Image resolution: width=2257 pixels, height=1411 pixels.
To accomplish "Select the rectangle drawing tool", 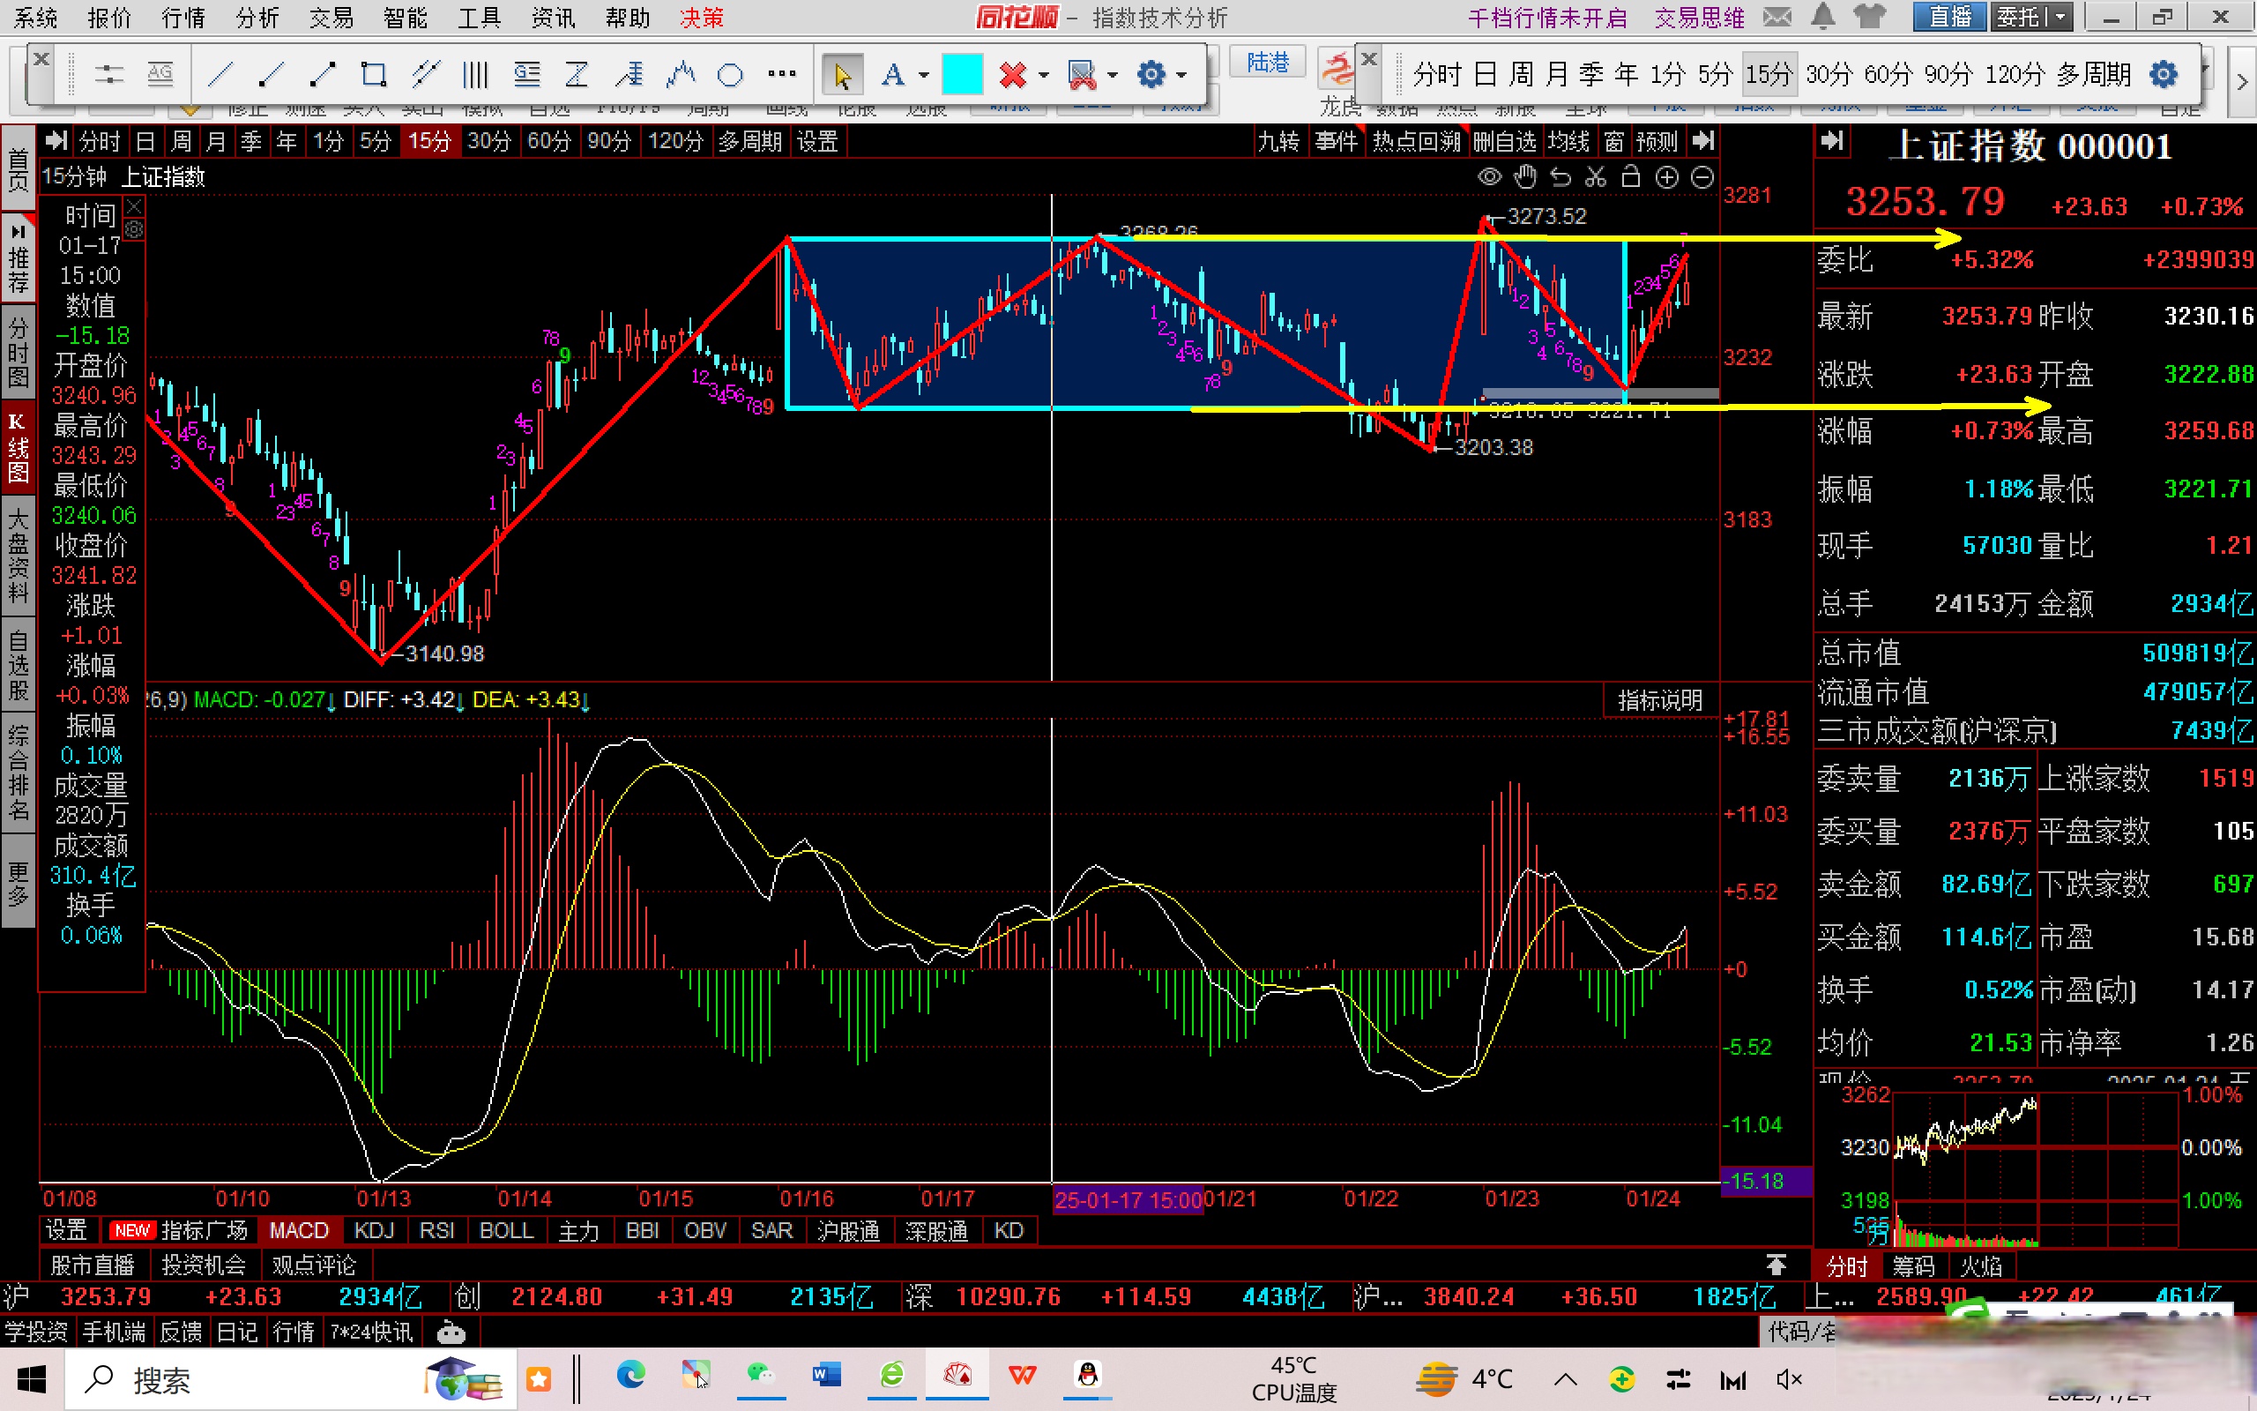I will (x=373, y=74).
